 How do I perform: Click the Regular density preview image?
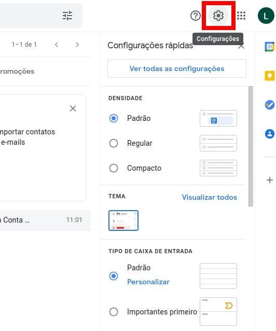click(x=218, y=143)
